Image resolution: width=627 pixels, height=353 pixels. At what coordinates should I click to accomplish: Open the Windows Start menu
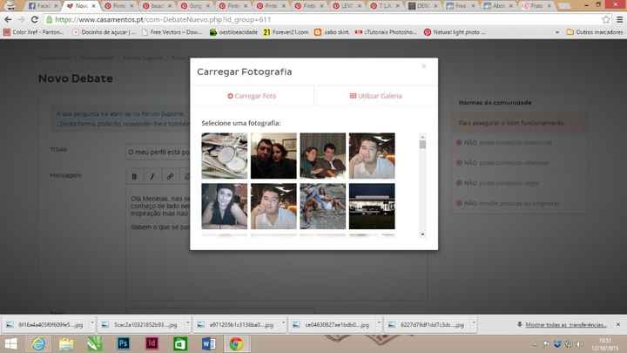coord(10,343)
